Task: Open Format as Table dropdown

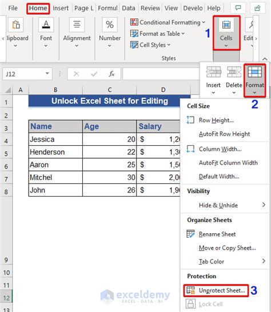Action: coord(157,34)
